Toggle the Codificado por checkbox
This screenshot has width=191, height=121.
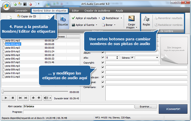(x=103, y=77)
